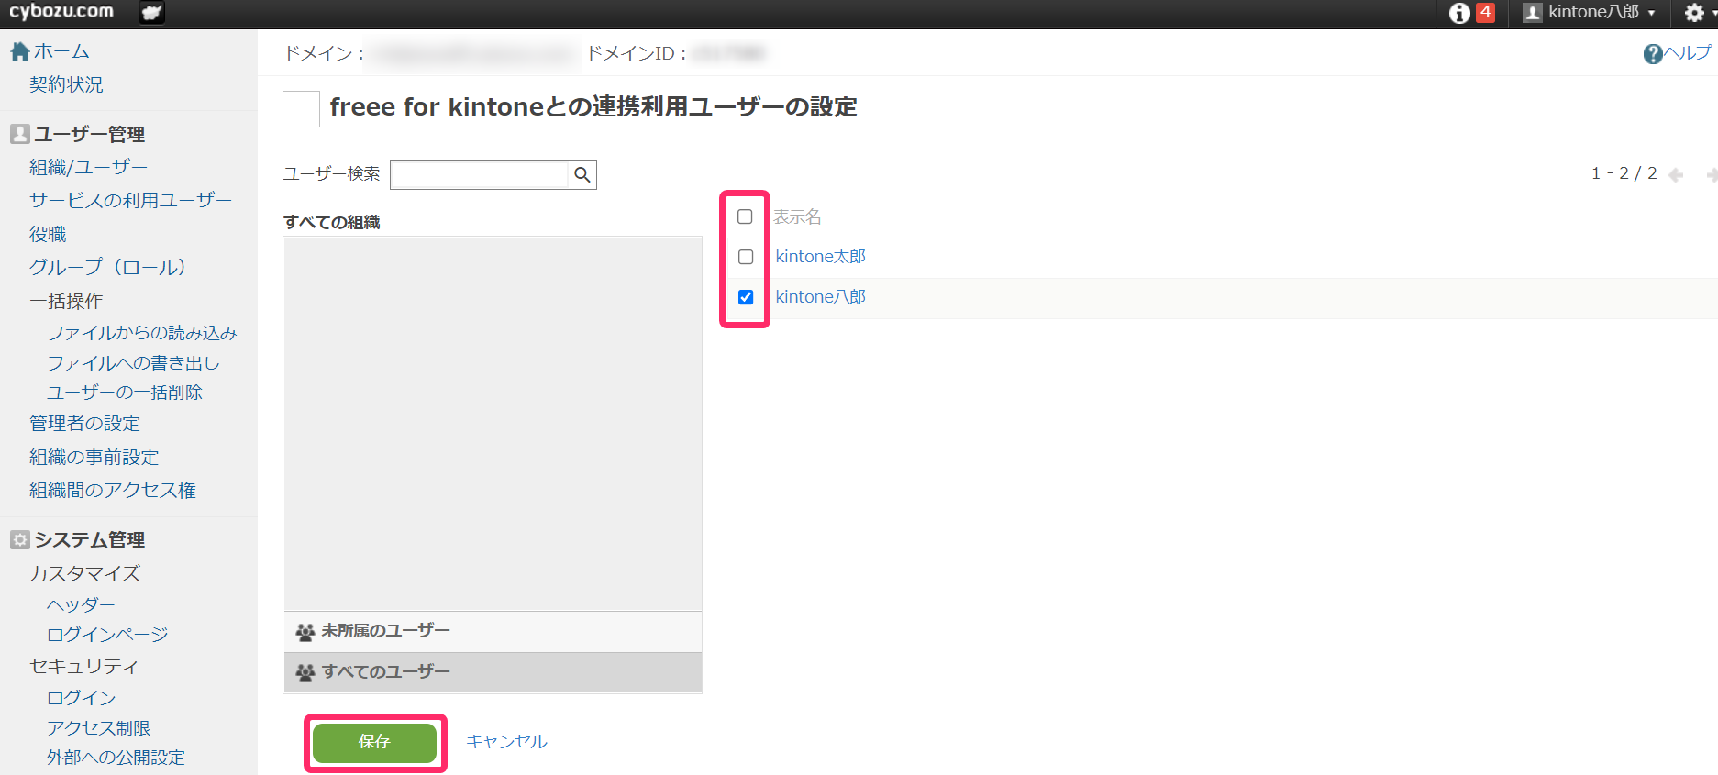Click the すべての組織 heading

click(332, 222)
